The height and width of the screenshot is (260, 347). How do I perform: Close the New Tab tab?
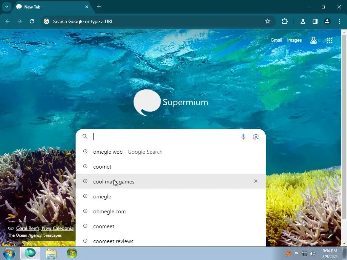pos(87,7)
